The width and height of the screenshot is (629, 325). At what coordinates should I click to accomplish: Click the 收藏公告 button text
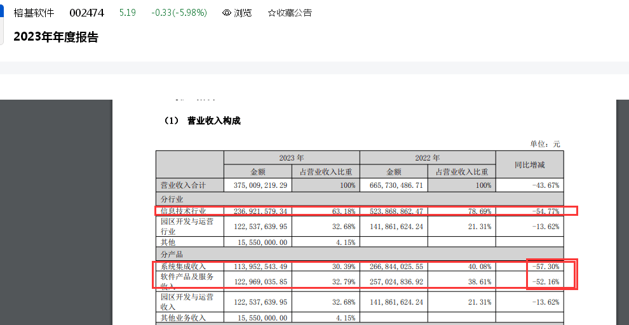(294, 13)
